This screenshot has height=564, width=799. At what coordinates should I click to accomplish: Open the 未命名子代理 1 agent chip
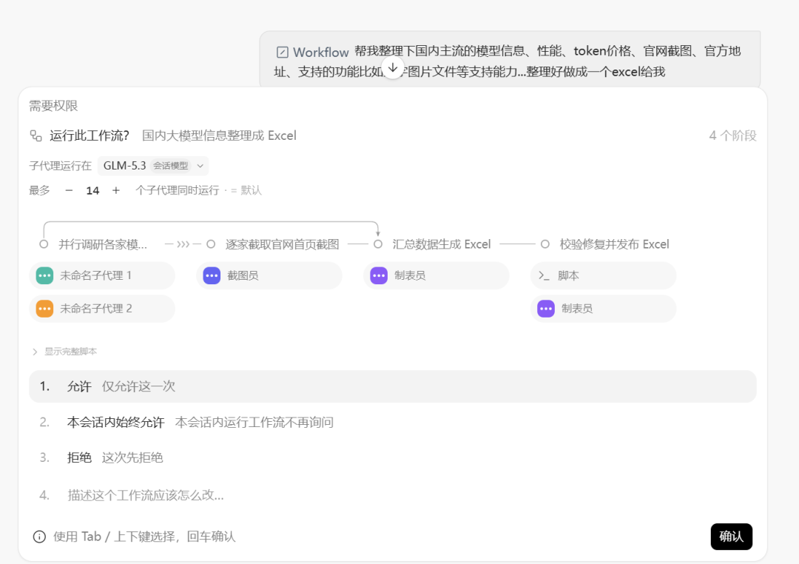coord(102,275)
